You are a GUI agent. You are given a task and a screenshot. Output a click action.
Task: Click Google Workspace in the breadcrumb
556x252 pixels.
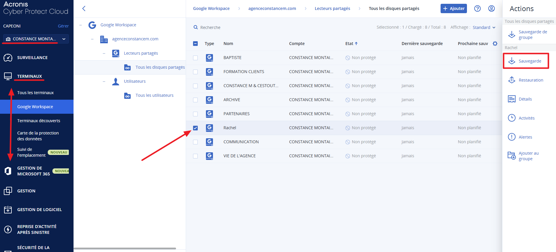[211, 8]
